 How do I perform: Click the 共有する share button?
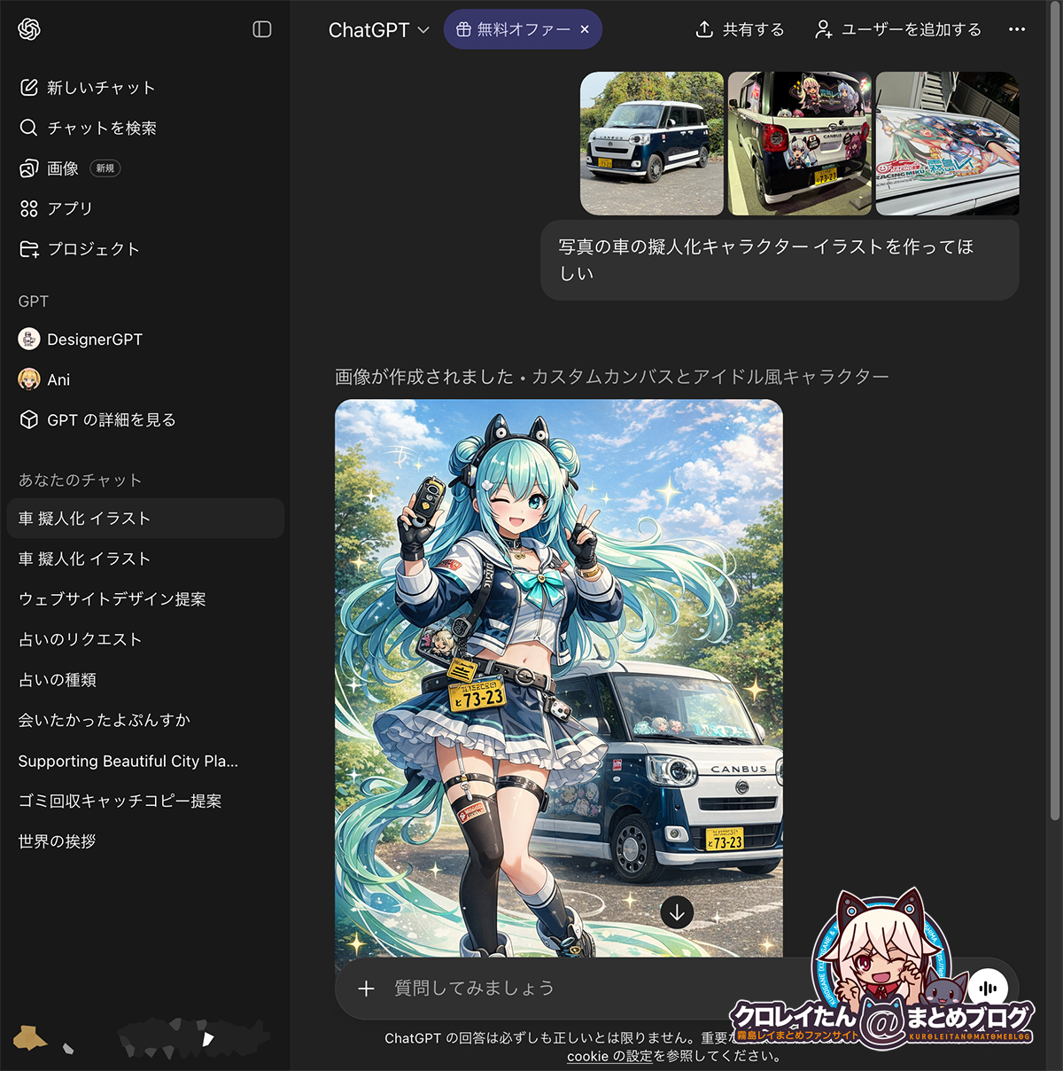pos(740,29)
